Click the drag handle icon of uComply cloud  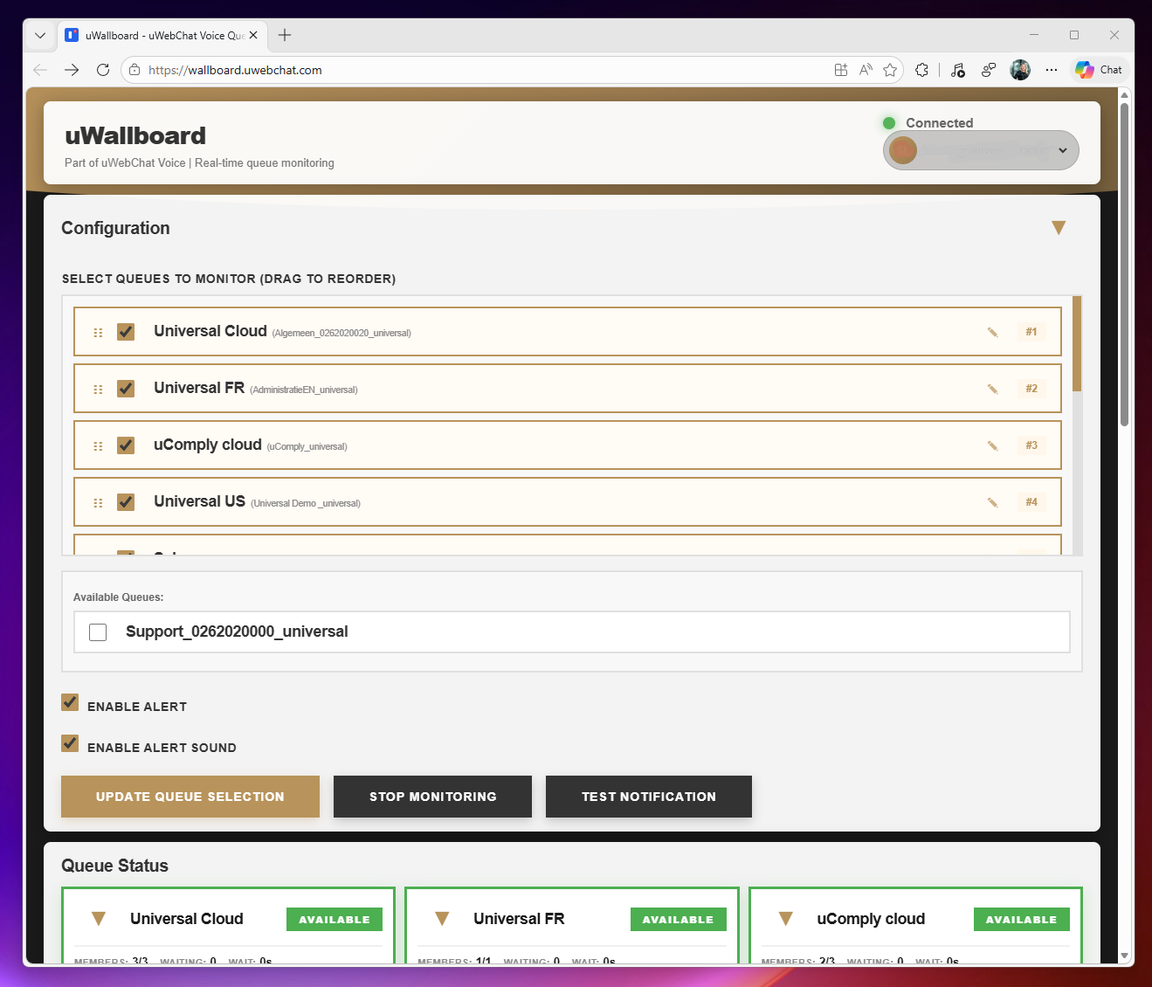click(98, 446)
